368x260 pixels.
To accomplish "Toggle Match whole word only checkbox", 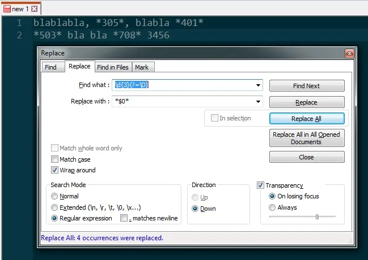I will 54,148.
